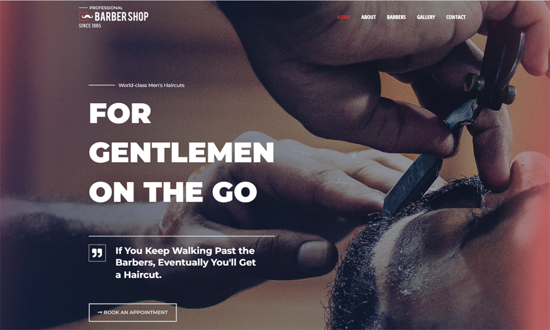
Task: Click the GENTLEMEN headline word
Action: (x=182, y=152)
